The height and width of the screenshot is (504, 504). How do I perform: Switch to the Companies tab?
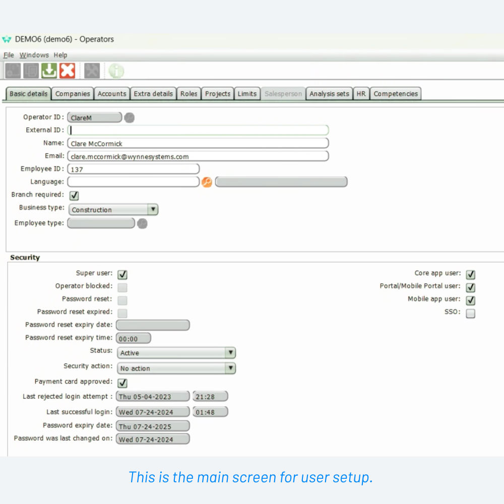73,94
